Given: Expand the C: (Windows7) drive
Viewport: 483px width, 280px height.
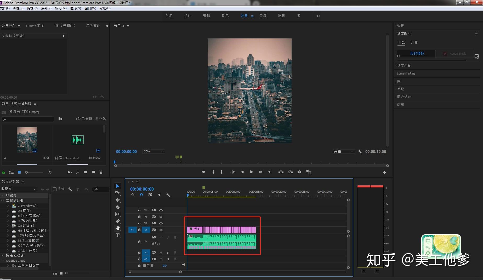Looking at the screenshot, I should 8,206.
